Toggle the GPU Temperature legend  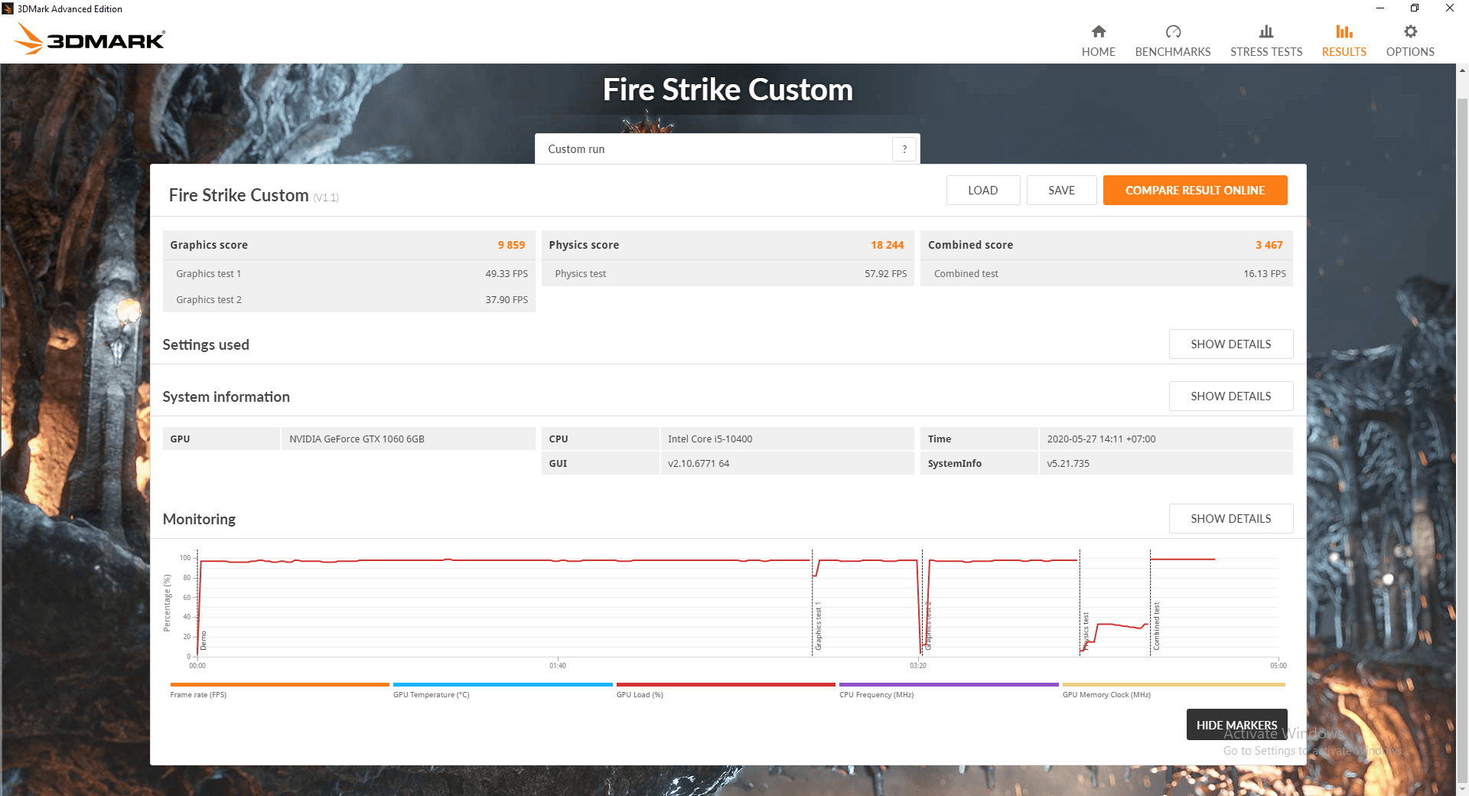(503, 690)
